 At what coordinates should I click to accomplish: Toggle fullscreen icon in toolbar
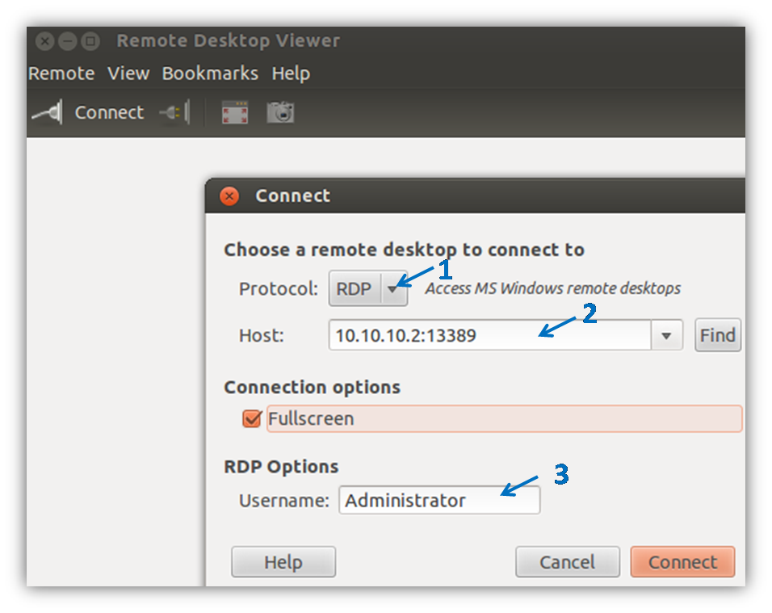[235, 112]
